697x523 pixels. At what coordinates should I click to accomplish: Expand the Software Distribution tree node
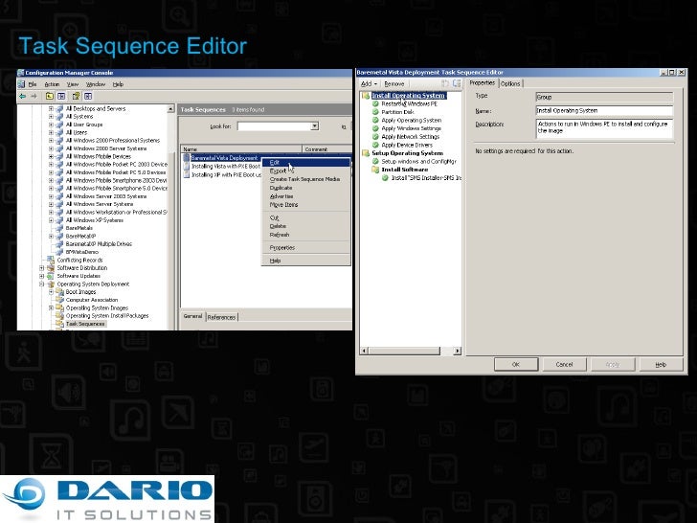[x=41, y=268]
